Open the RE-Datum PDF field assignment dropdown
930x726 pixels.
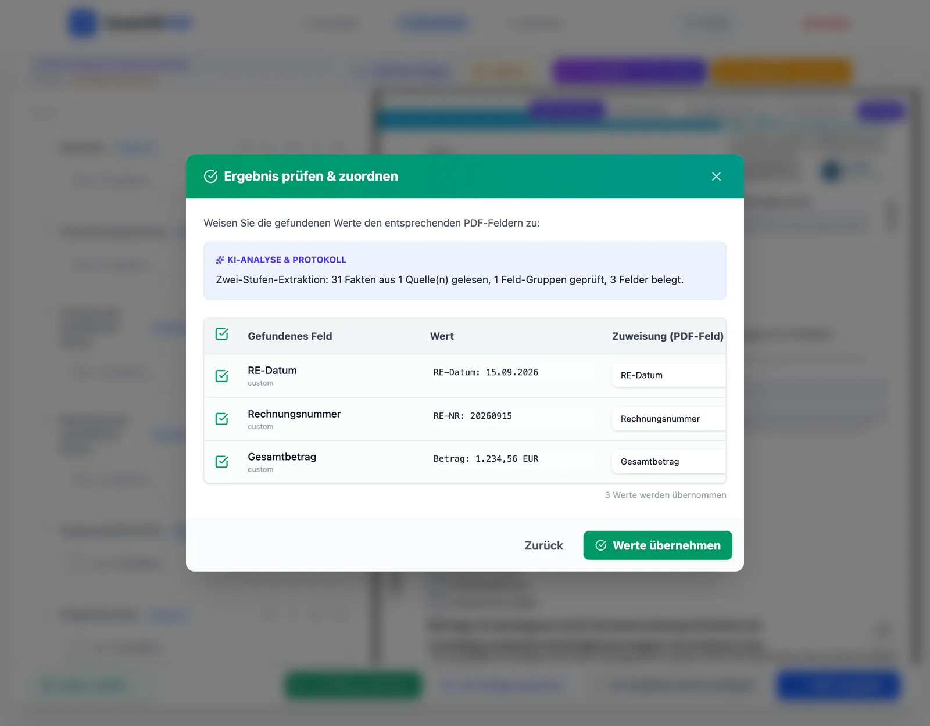[668, 375]
